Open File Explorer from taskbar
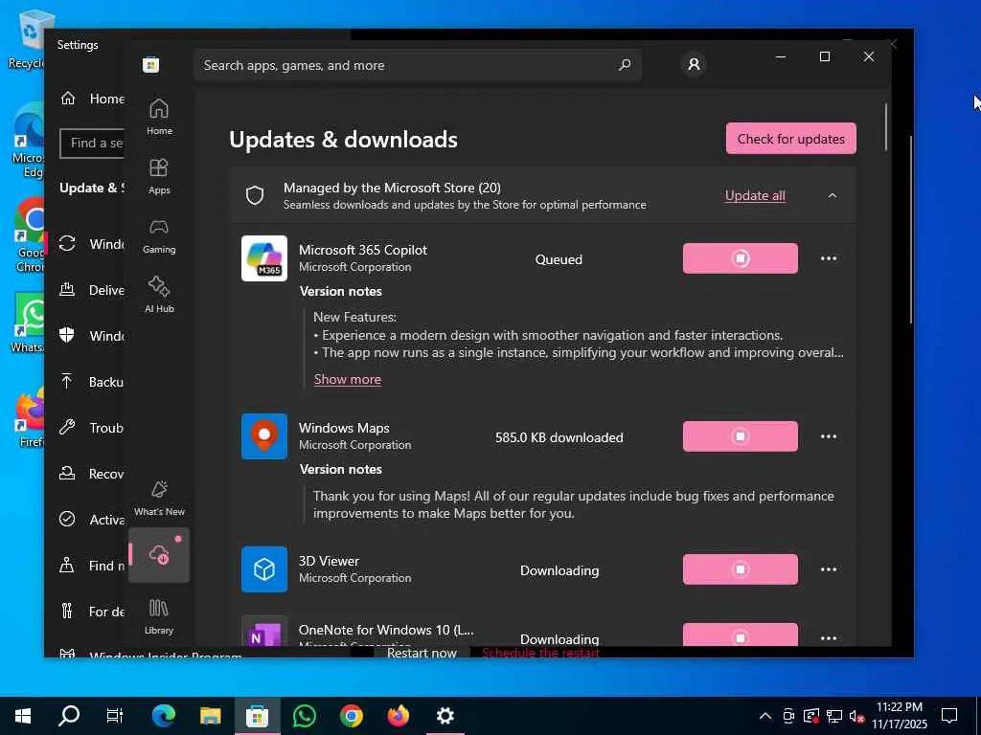Viewport: 981px width, 735px height. coord(210,716)
